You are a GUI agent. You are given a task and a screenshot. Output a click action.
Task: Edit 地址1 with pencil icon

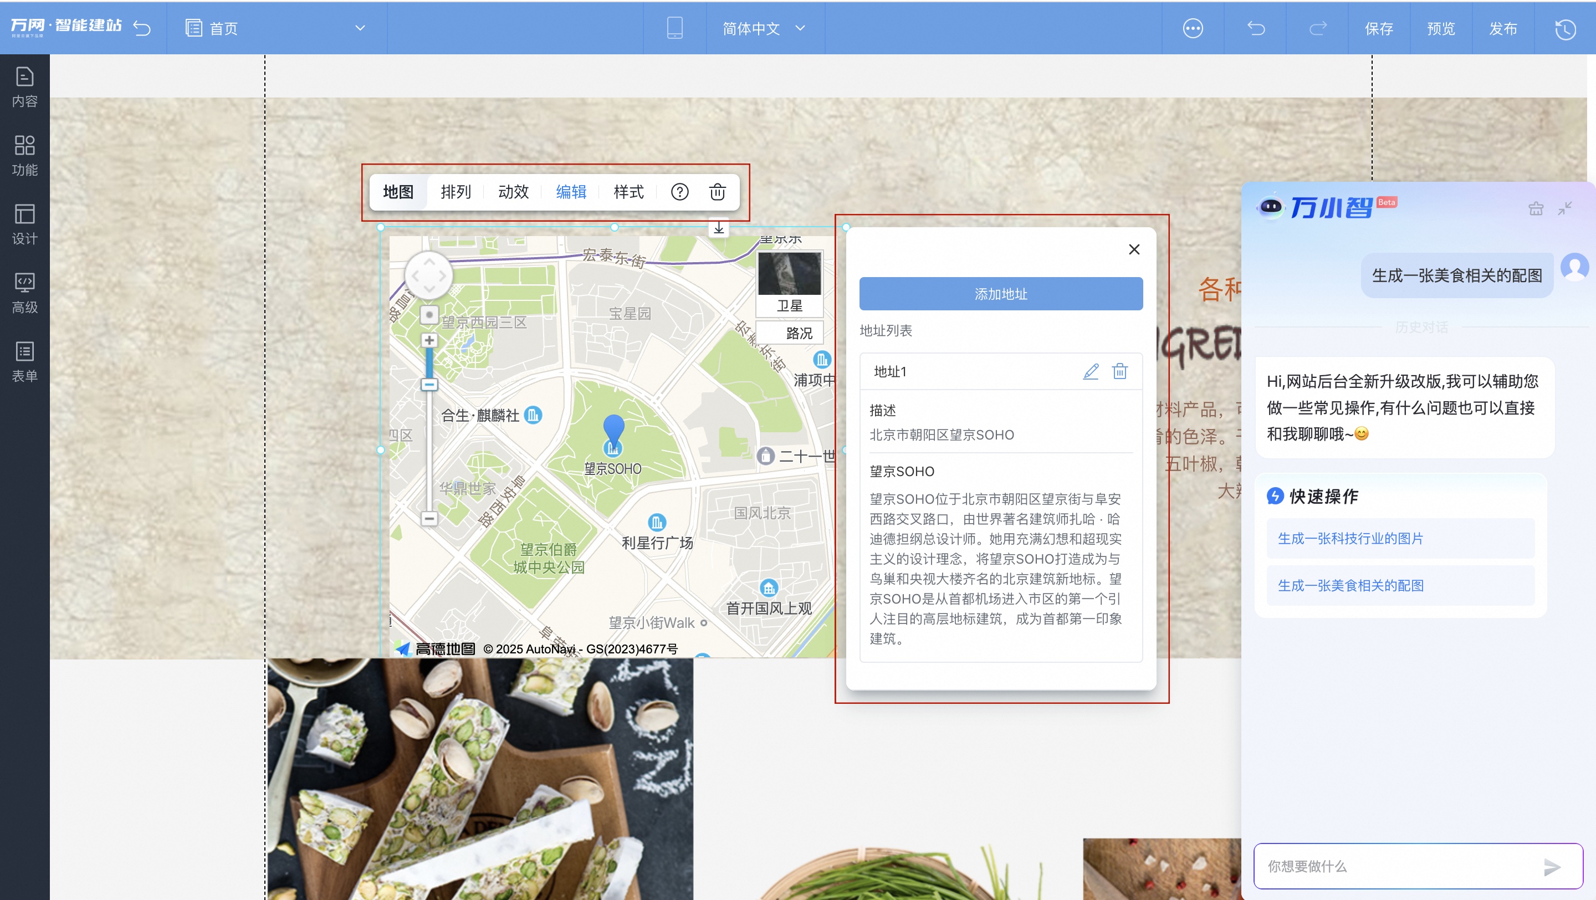1091,371
